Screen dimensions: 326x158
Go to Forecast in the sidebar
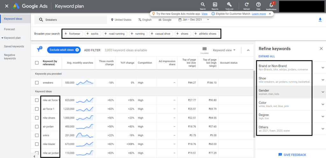[x=10, y=29]
